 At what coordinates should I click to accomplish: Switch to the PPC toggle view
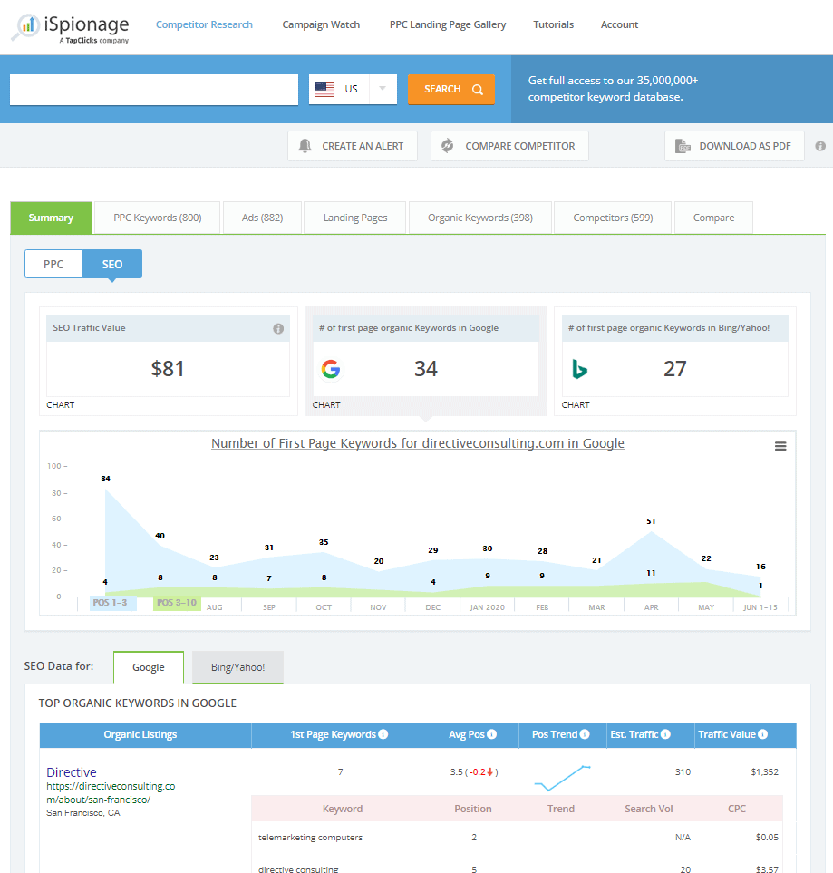53,264
